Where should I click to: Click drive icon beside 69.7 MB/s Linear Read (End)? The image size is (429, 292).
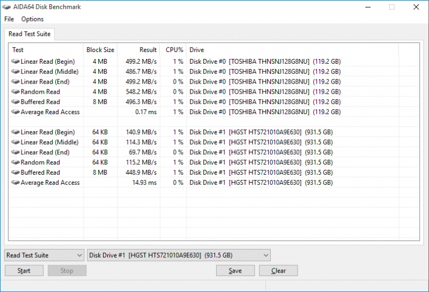click(x=16, y=152)
